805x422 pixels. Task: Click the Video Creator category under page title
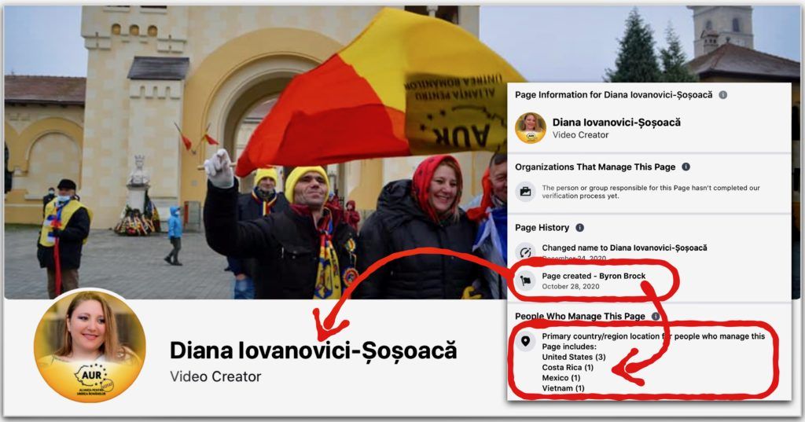coord(215,377)
